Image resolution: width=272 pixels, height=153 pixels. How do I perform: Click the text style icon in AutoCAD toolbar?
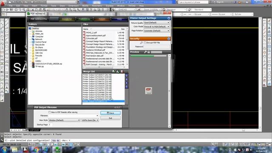point(113,10)
